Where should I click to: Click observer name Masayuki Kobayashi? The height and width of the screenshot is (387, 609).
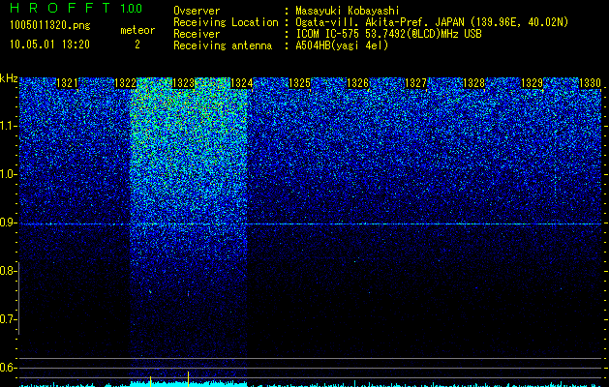point(348,11)
